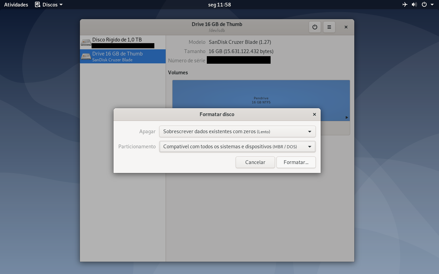The image size is (439, 274).
Task: Click the Discos app icon in top bar
Action: click(x=38, y=4)
